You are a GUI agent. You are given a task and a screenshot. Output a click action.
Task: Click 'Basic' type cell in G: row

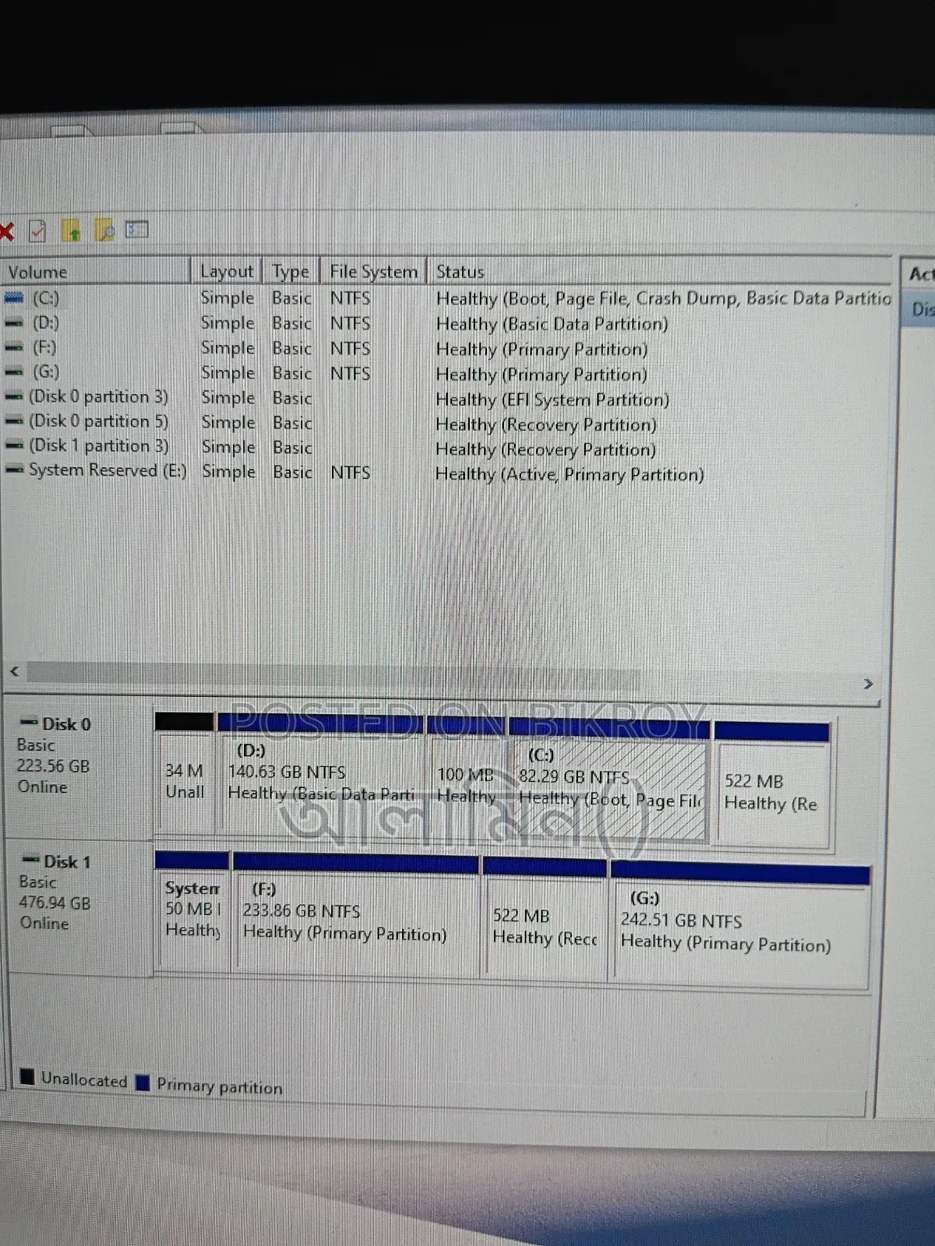292,374
